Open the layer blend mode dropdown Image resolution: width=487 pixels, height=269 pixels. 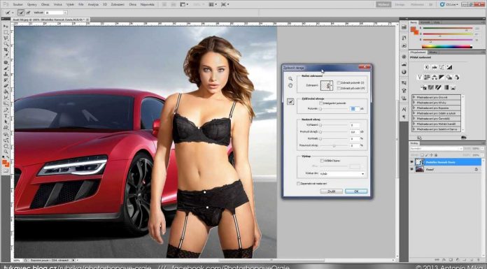(437, 149)
